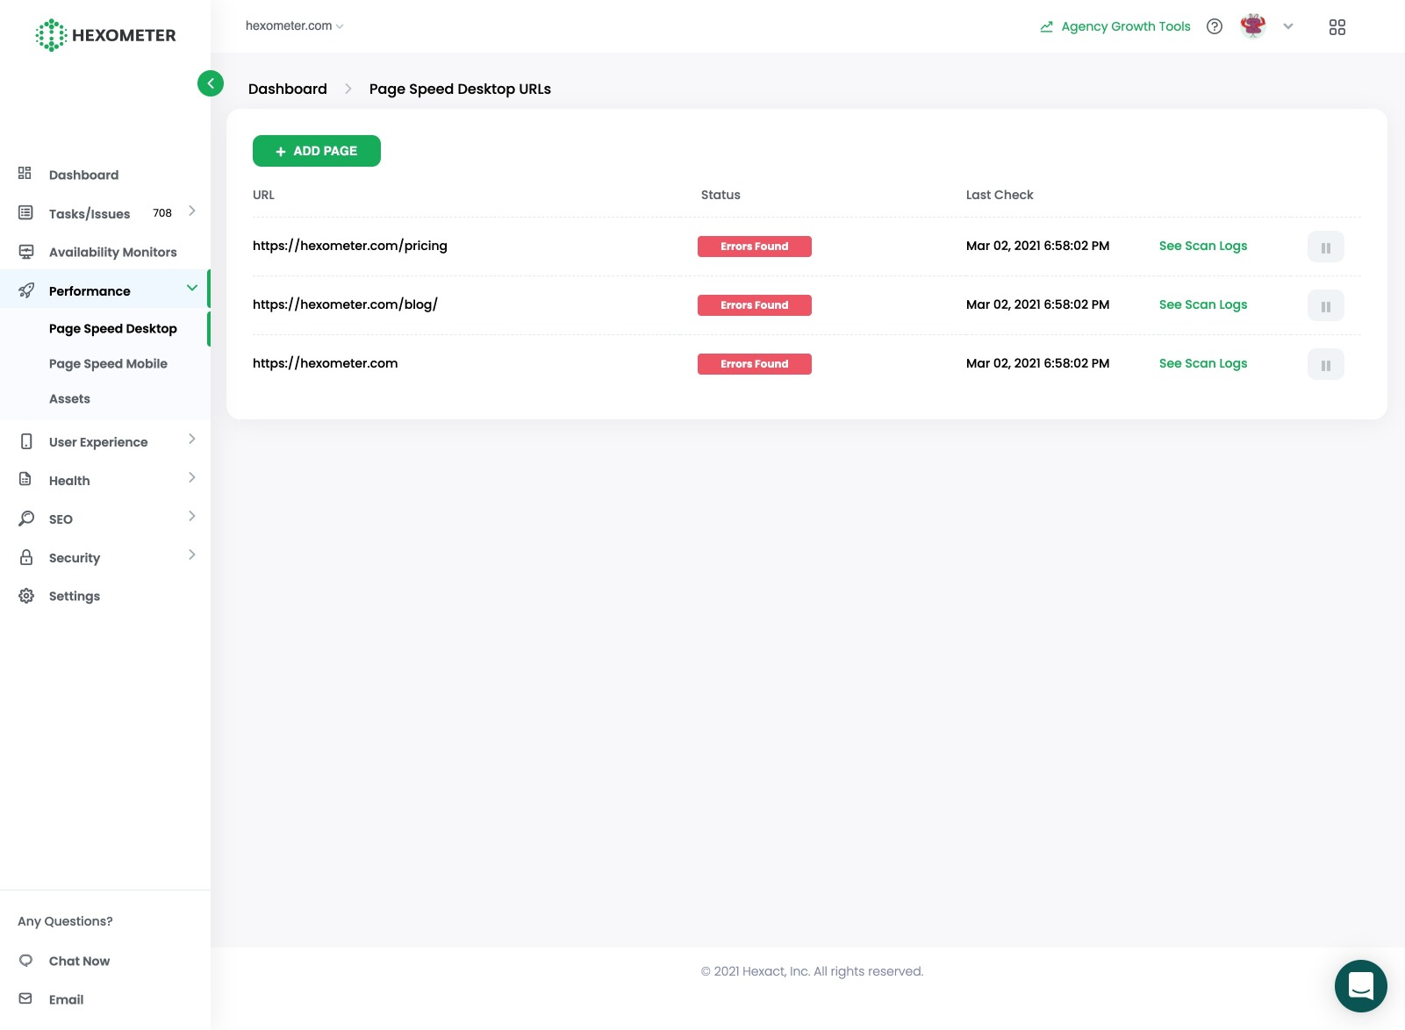Click the Agency Growth Tools link
Screen dimensions: 1405x1030
(x=1126, y=26)
